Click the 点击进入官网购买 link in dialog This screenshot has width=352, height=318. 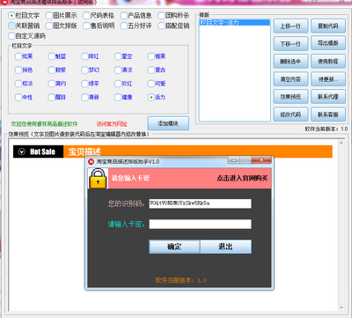coord(242,178)
